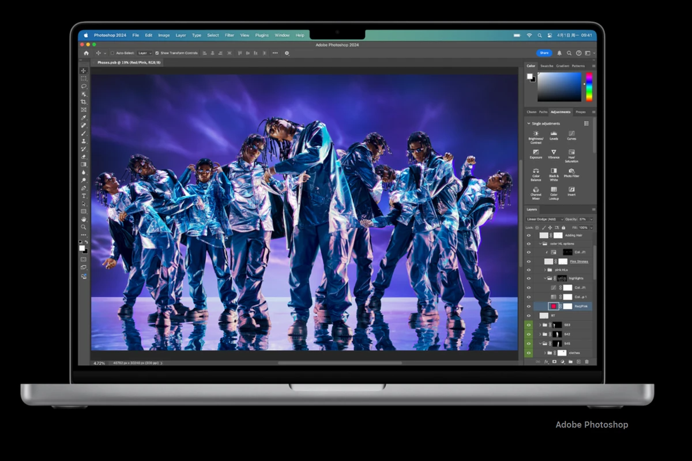Image resolution: width=692 pixels, height=461 pixels.
Task: Select the Crop tool
Action: (84, 102)
